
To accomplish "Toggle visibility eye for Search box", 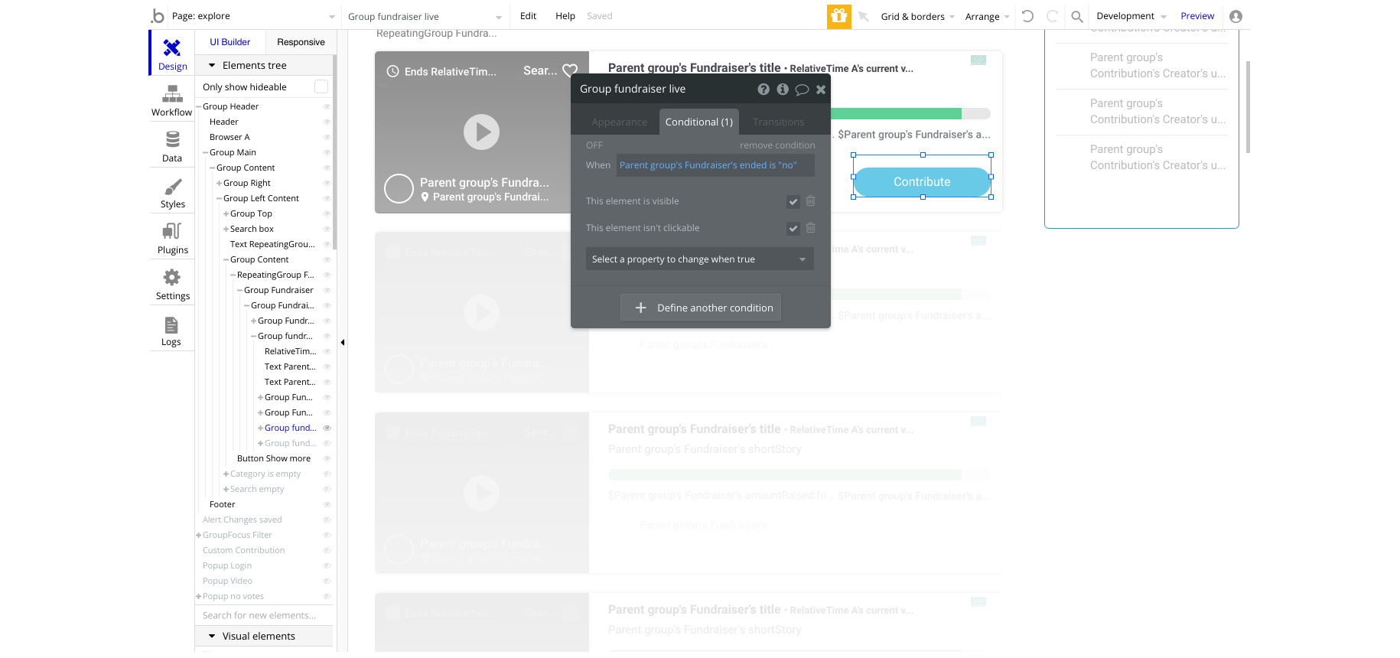I will coord(327,229).
